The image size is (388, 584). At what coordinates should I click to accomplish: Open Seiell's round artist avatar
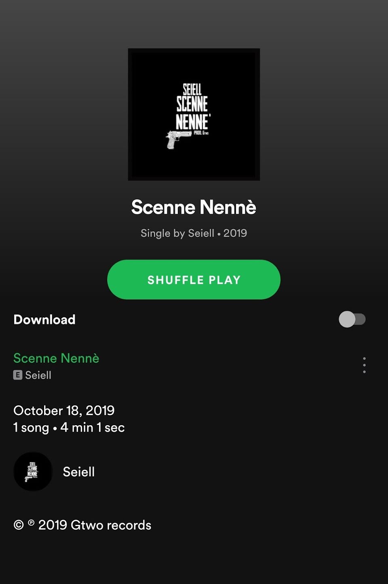pos(33,471)
